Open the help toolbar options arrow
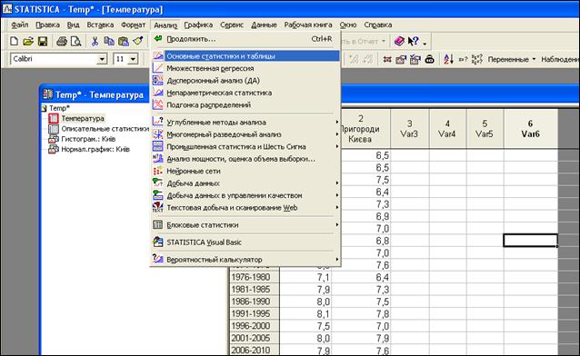 [425, 44]
